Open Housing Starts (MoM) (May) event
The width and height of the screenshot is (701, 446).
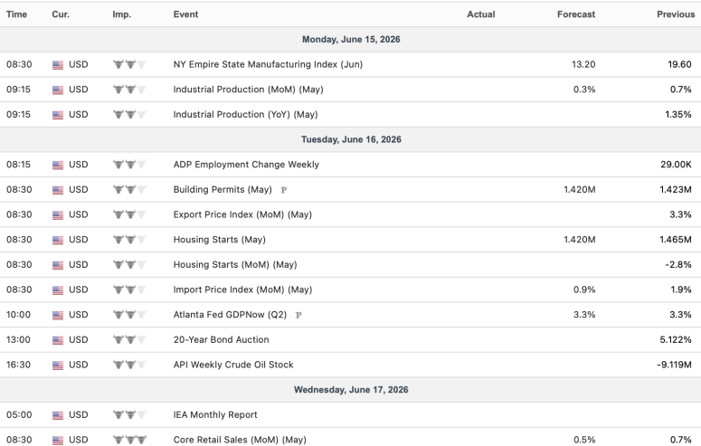point(235,265)
